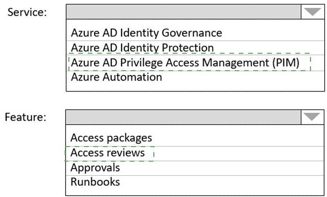Select the Runbooks feature option
The width and height of the screenshot is (327, 197).
(95, 181)
